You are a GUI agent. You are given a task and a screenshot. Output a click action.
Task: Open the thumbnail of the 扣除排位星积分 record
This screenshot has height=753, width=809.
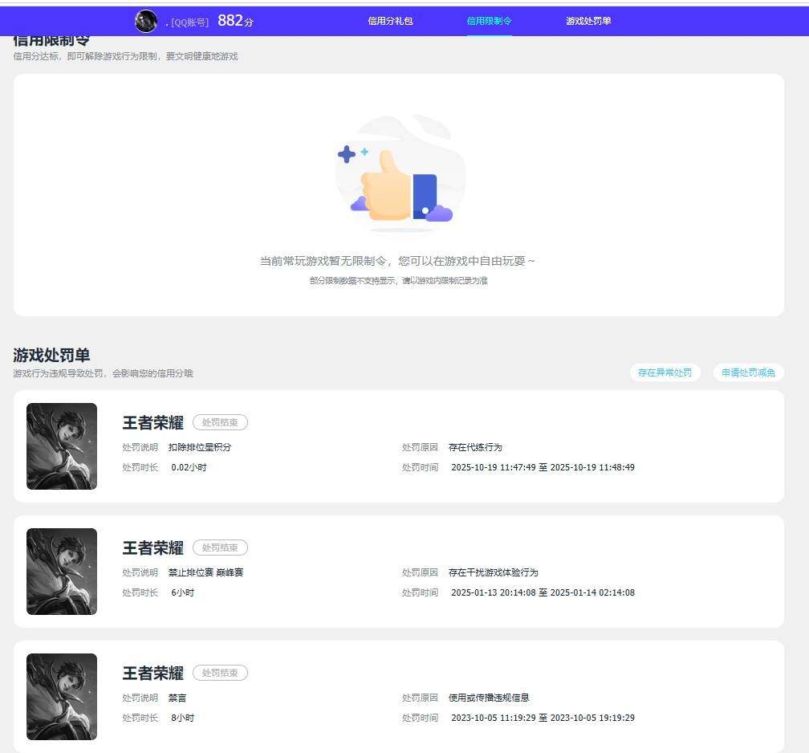click(62, 446)
